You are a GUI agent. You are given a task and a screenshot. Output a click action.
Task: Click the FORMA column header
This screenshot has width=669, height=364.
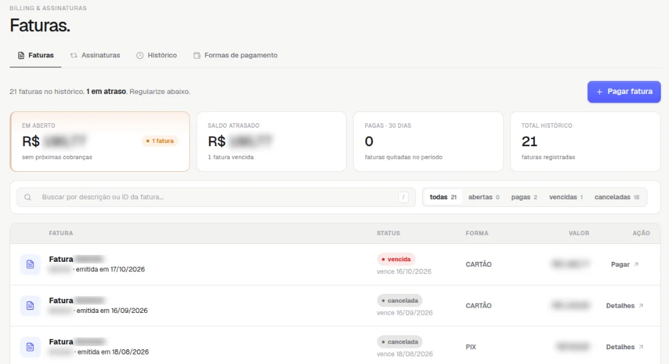point(477,234)
